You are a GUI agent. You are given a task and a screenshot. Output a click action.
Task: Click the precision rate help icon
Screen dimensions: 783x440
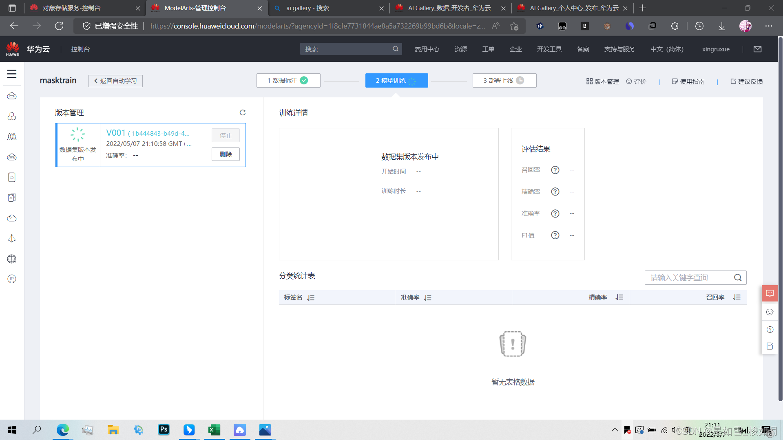[555, 191]
